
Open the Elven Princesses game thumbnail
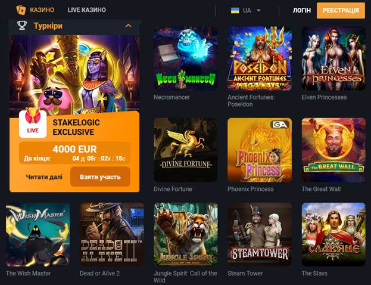coord(333,58)
